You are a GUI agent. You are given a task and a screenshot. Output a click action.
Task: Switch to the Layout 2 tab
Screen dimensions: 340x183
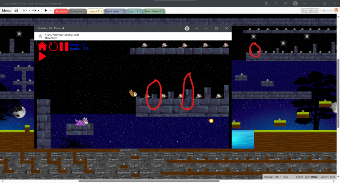coord(133,11)
